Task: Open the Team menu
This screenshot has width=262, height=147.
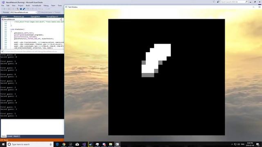Action: (x=53, y=5)
